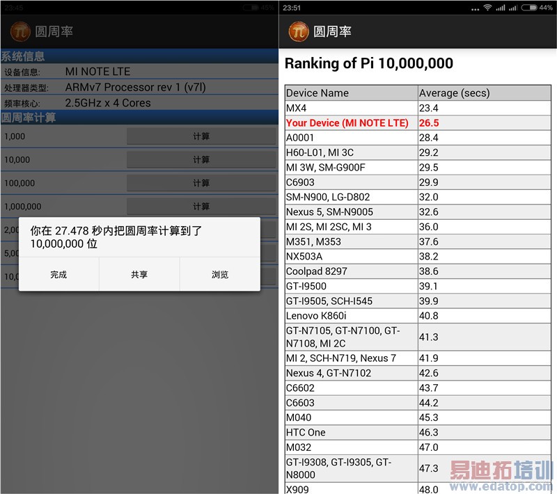This screenshot has height=494, width=557.
Task: Select the MI NOTE LTE device info text
Action: click(97, 72)
